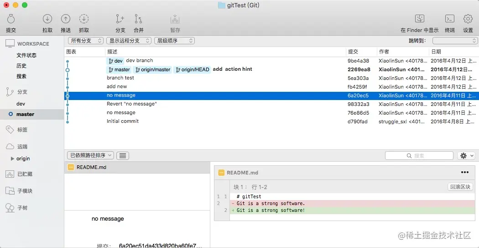Expand the origin remote tree item
479x248 pixels.
[x=12, y=158]
